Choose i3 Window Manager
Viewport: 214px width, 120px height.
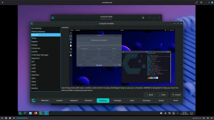tap(46, 55)
